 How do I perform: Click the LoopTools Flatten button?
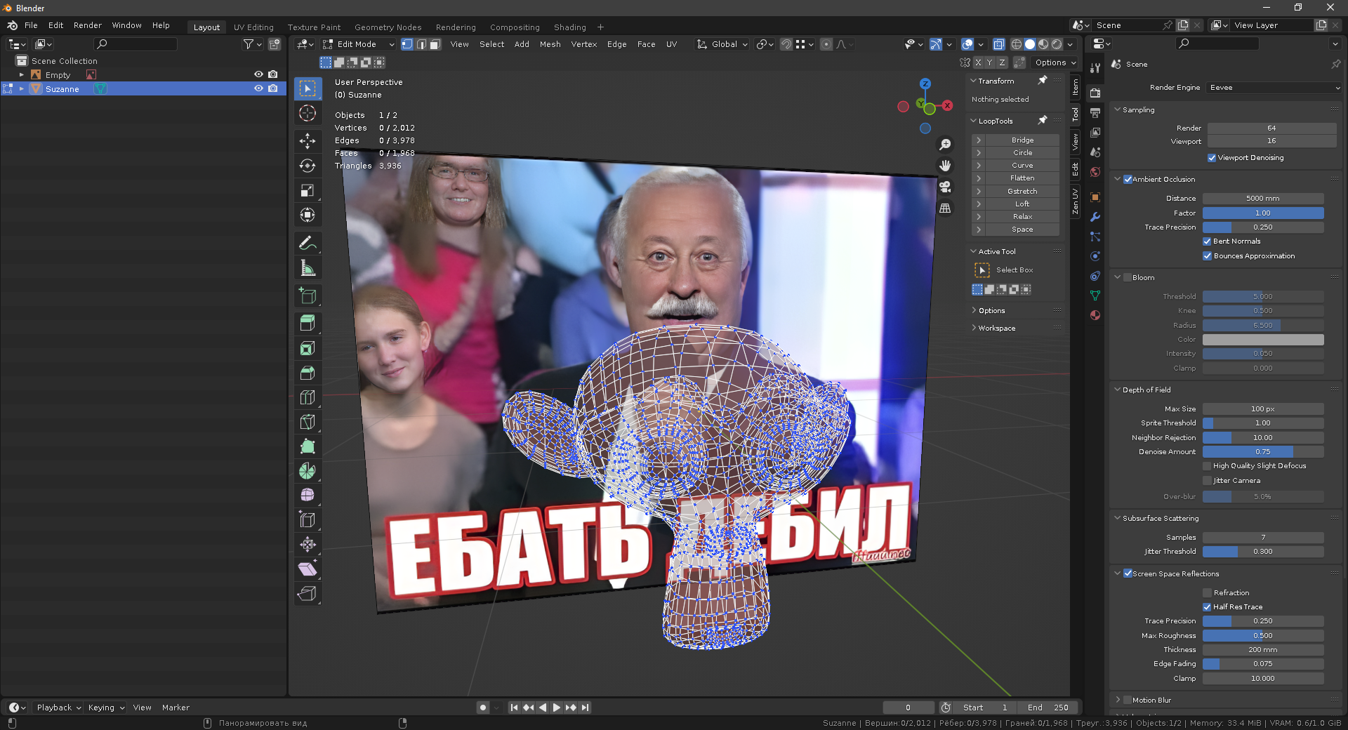coord(1022,178)
